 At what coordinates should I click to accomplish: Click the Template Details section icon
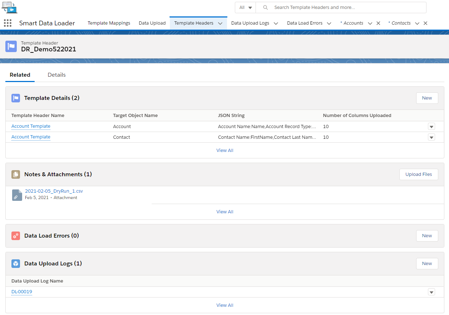(16, 98)
